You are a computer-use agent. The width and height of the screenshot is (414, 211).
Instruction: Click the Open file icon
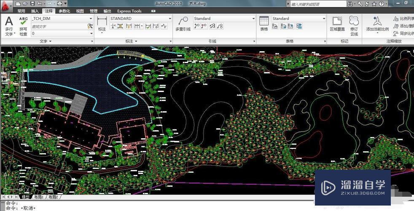pos(25,4)
